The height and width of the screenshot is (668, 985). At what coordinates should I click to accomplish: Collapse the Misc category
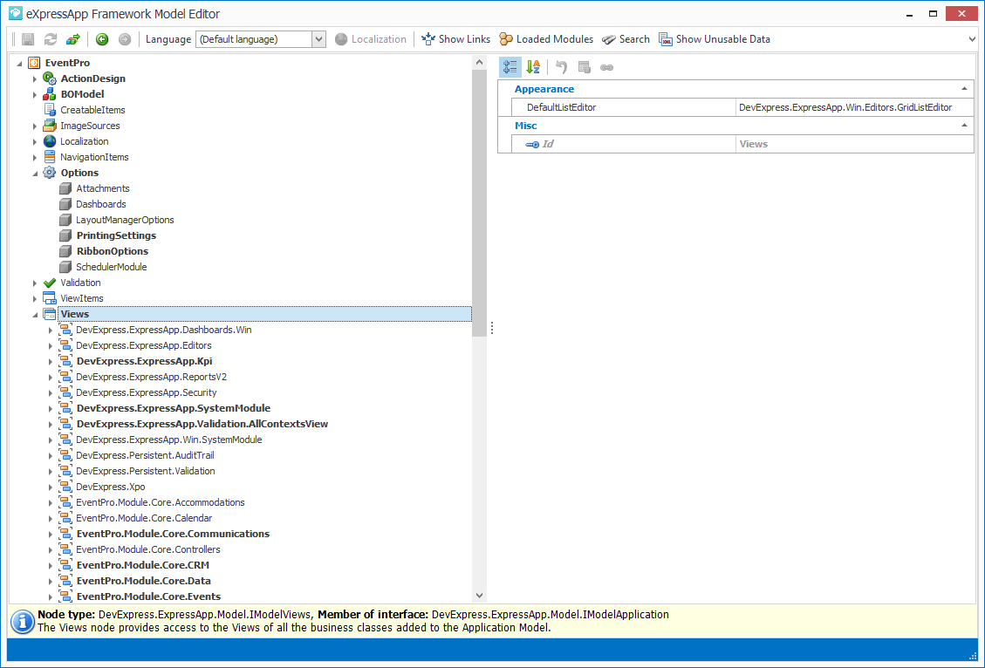click(964, 126)
